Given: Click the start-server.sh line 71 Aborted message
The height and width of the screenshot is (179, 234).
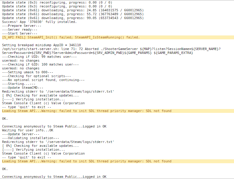Looking at the screenshot, I should click(x=111, y=49).
